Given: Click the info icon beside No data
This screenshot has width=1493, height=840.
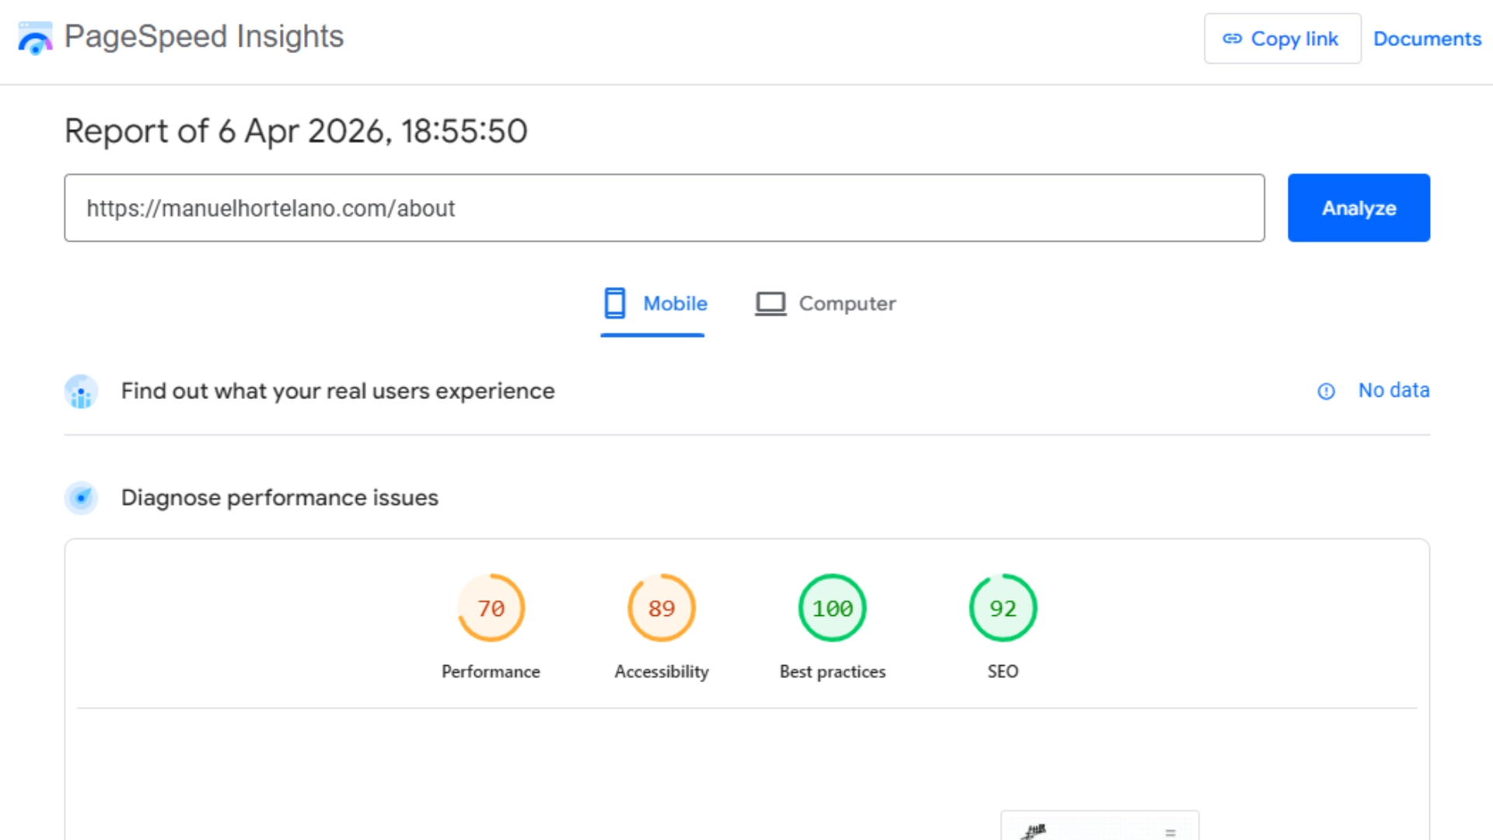Looking at the screenshot, I should click(1326, 391).
